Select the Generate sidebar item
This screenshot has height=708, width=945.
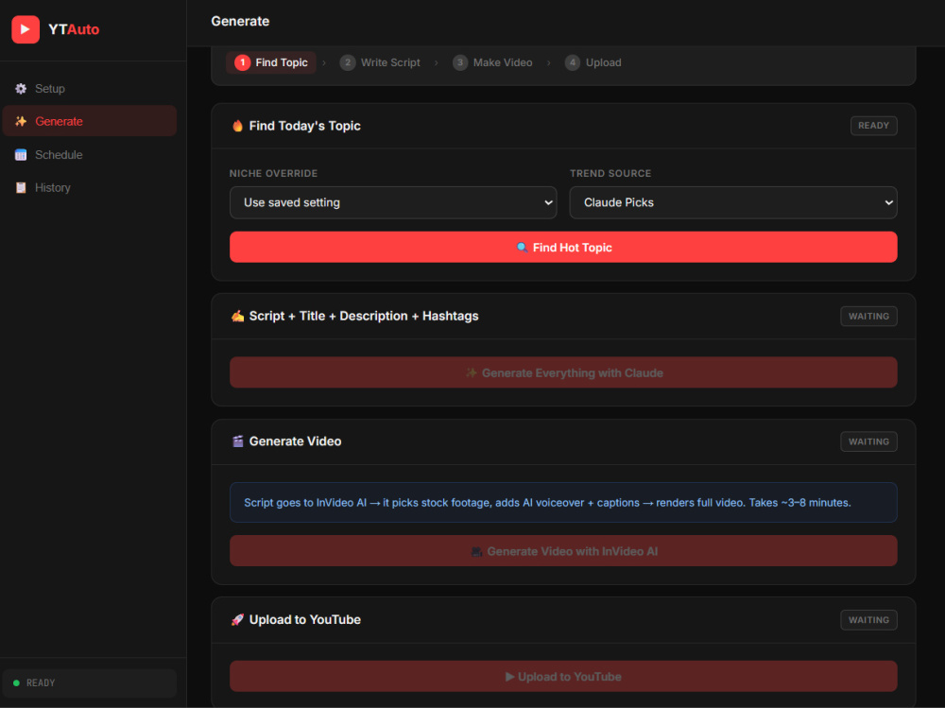89,121
